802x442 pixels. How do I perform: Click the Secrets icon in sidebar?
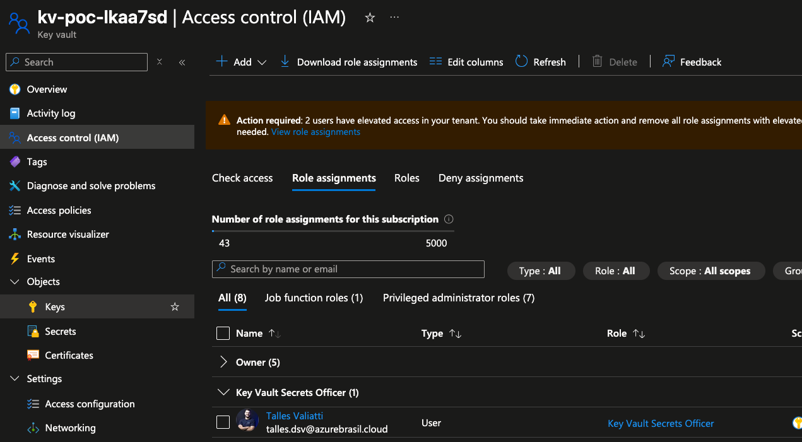click(x=33, y=331)
